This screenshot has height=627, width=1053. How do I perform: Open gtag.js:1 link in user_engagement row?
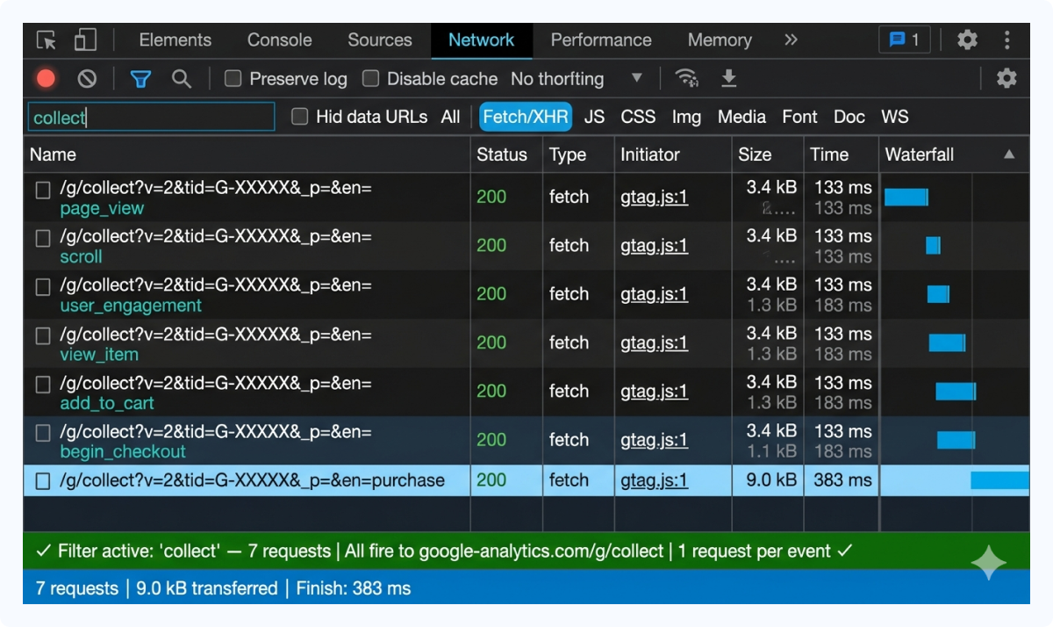pos(654,294)
